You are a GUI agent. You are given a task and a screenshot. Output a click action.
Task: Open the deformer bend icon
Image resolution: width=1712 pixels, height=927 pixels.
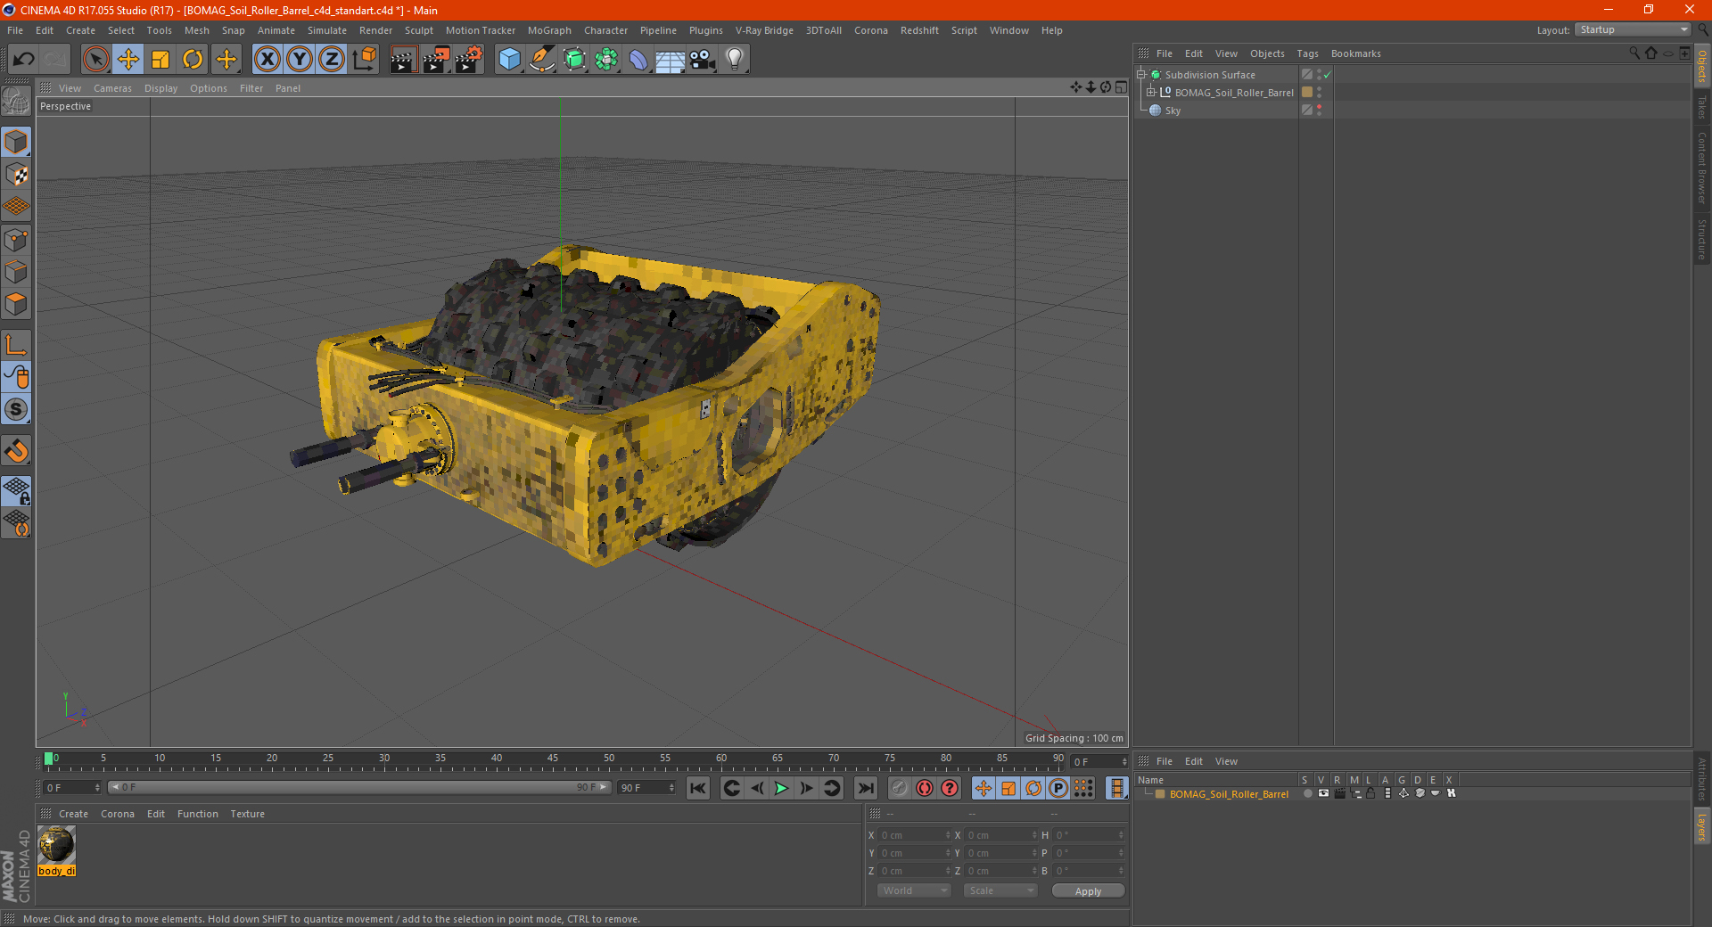pyautogui.click(x=638, y=60)
